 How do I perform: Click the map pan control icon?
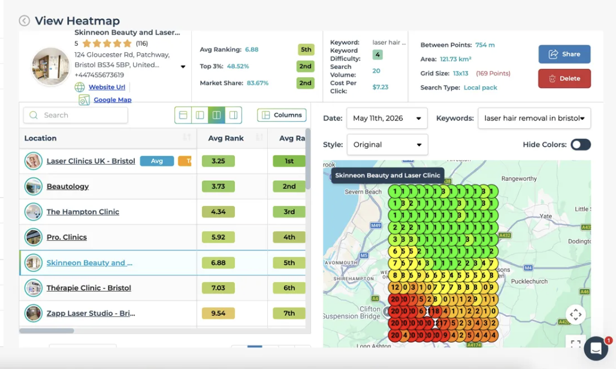tap(575, 314)
